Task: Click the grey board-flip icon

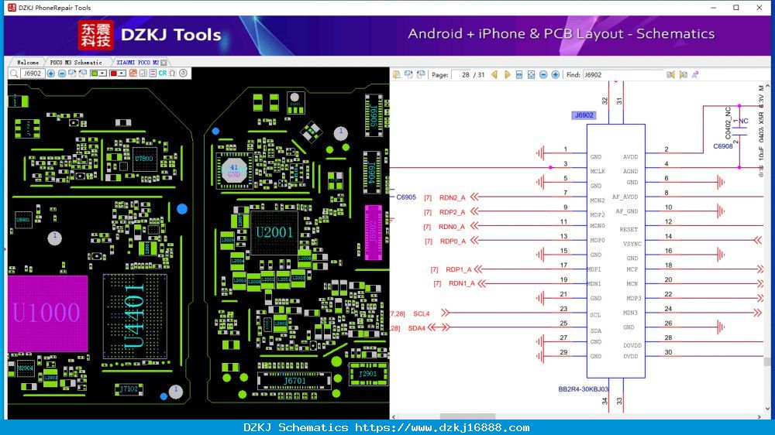Action: pyautogui.click(x=143, y=73)
